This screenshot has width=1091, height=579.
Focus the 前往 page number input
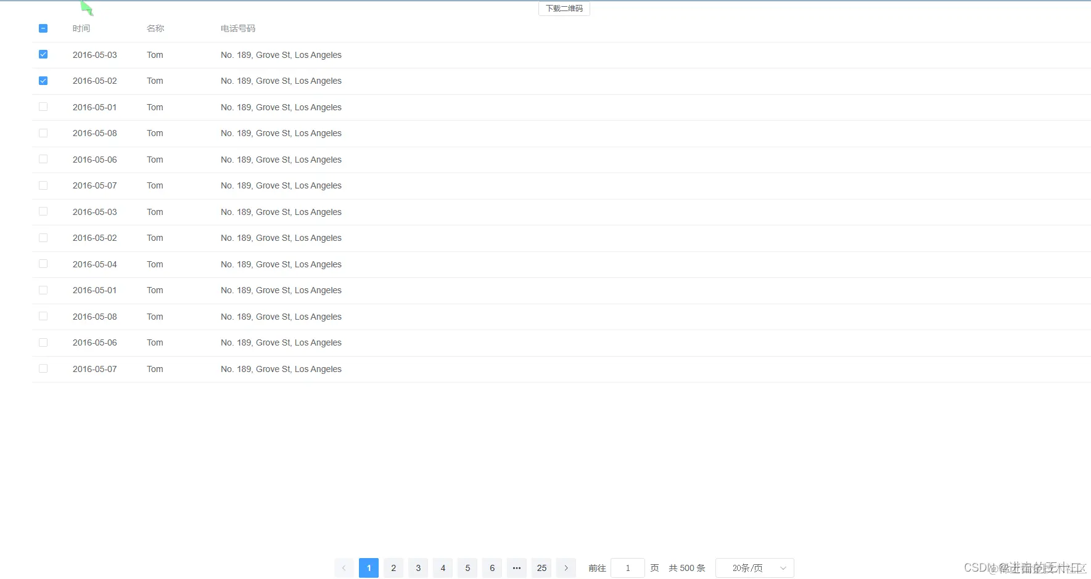628,568
